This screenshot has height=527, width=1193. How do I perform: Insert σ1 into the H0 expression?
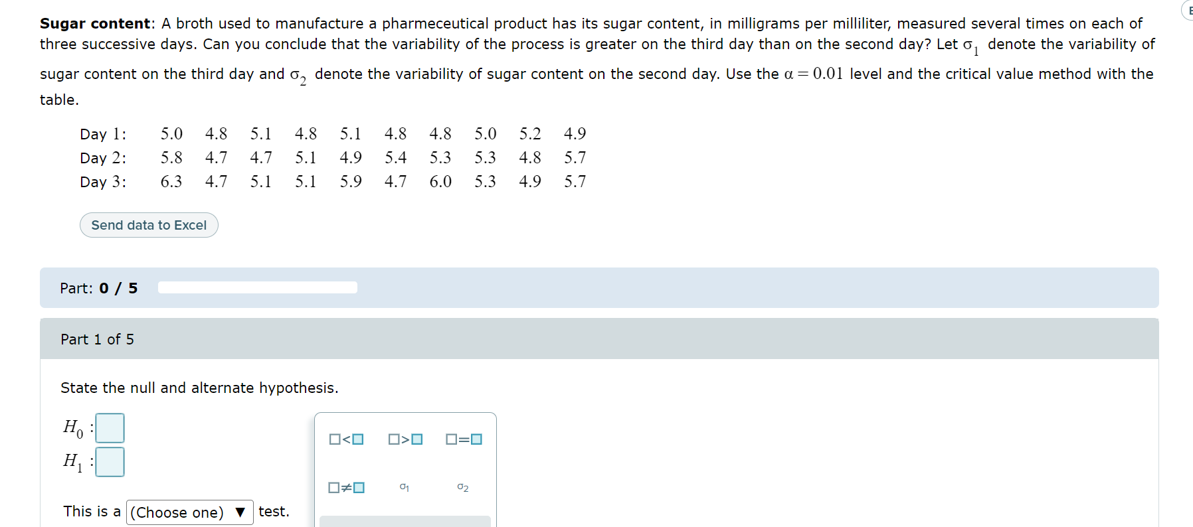[x=403, y=487]
